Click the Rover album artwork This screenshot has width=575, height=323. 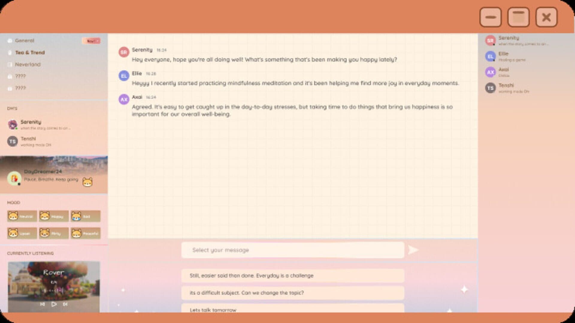(x=54, y=287)
